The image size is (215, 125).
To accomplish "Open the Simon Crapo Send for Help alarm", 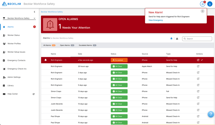I will pyautogui.click(x=198, y=98).
